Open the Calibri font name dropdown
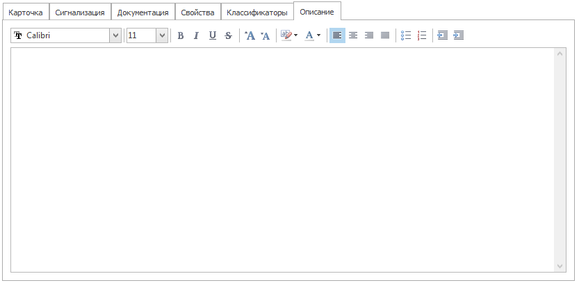Viewport: 579px width, 283px height. coord(115,35)
